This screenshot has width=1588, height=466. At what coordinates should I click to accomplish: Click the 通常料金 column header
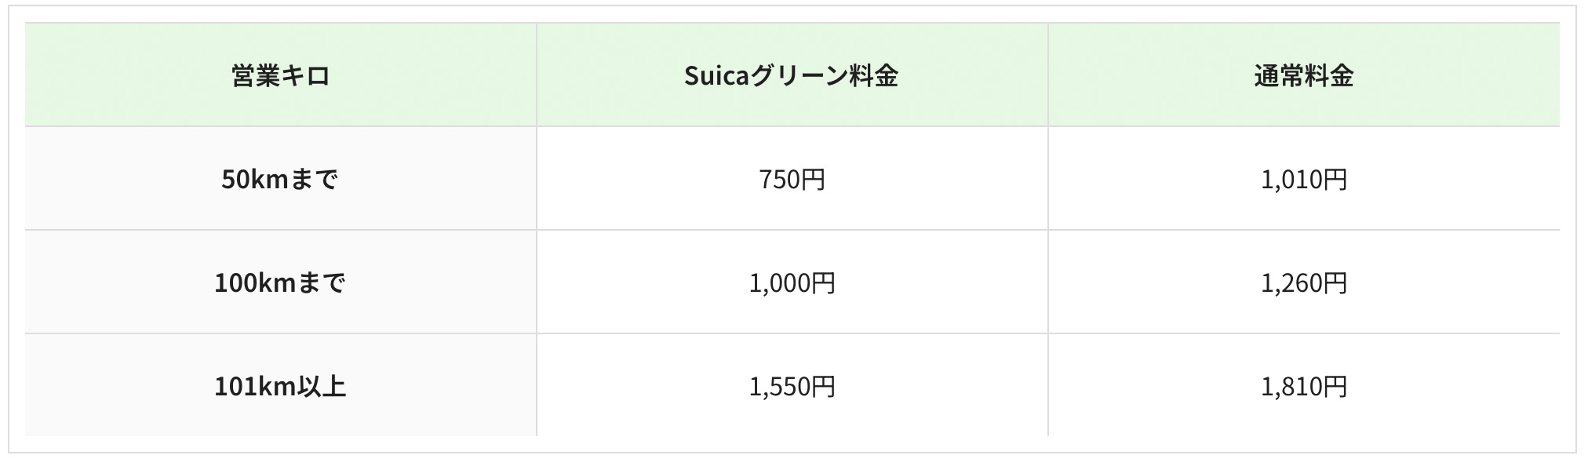1303,76
